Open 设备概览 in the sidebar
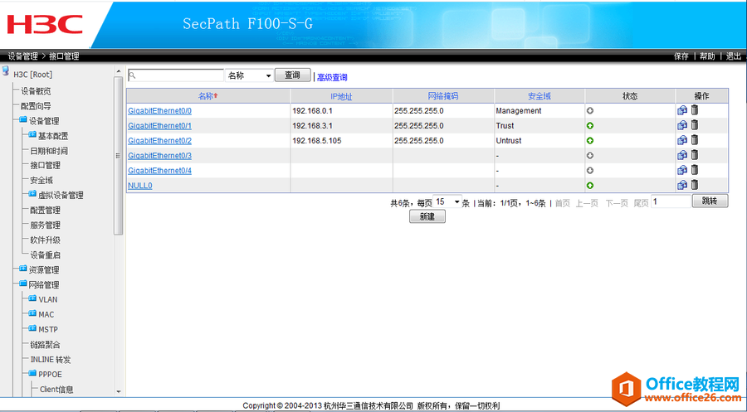The width and height of the screenshot is (747, 412). click(x=36, y=91)
